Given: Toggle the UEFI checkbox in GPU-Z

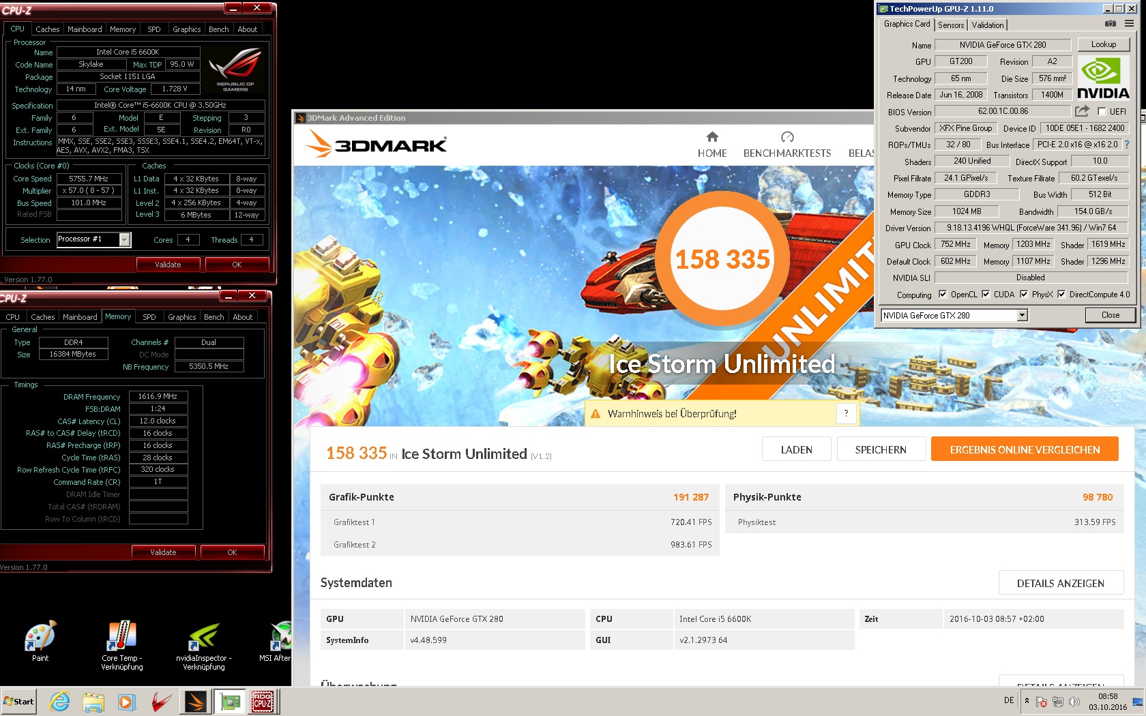Looking at the screenshot, I should tap(1102, 111).
